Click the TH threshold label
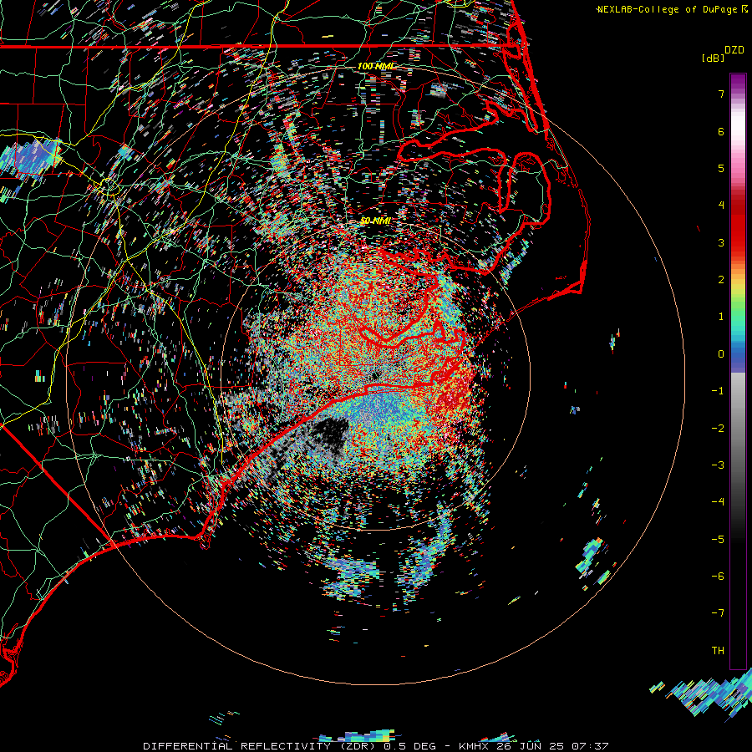The image size is (752, 752). point(718,650)
